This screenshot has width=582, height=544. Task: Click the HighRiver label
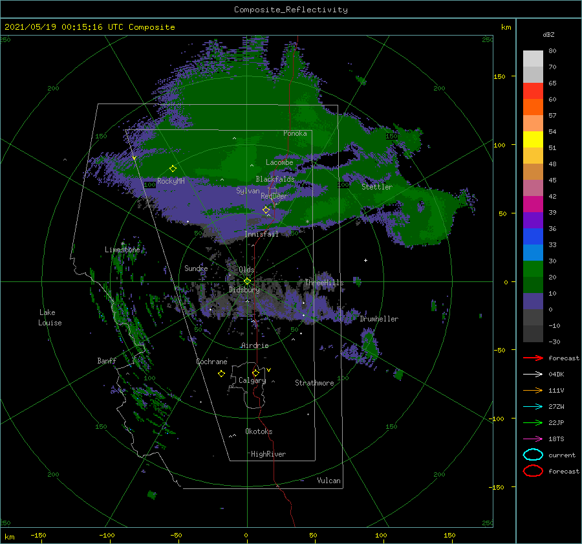[x=268, y=454]
